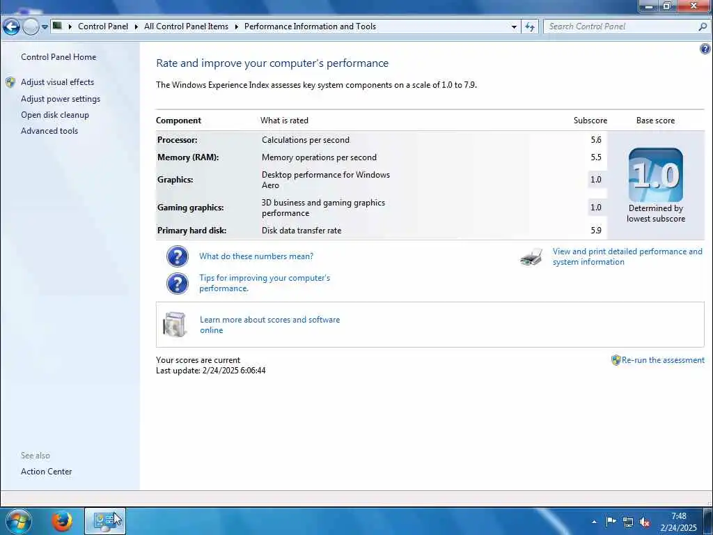Click the 5.6 processor subscore
Screen dimensions: 713x535
(596, 139)
